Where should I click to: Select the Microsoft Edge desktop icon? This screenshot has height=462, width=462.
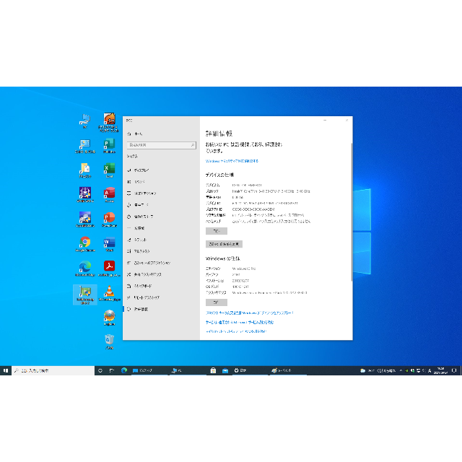(85, 269)
